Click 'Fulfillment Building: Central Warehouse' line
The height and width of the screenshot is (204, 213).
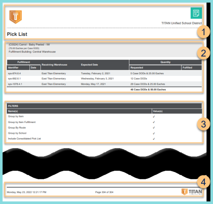click(x=32, y=52)
